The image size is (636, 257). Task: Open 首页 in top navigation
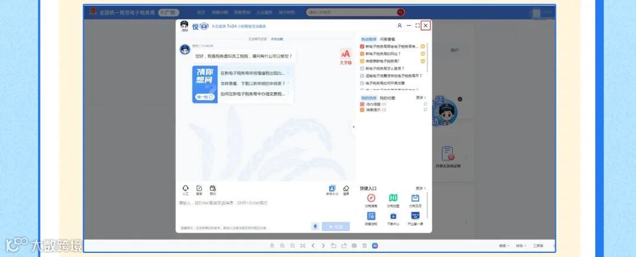(x=201, y=12)
